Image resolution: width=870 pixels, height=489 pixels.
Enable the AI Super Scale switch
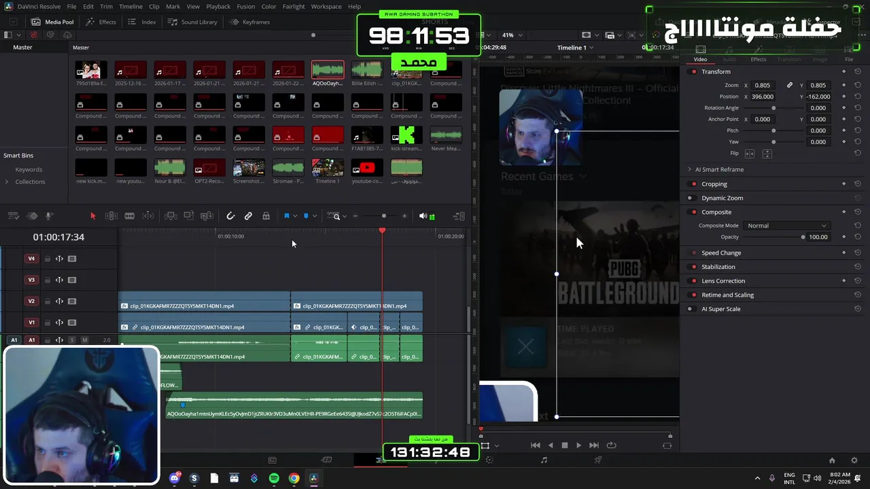[x=691, y=309]
